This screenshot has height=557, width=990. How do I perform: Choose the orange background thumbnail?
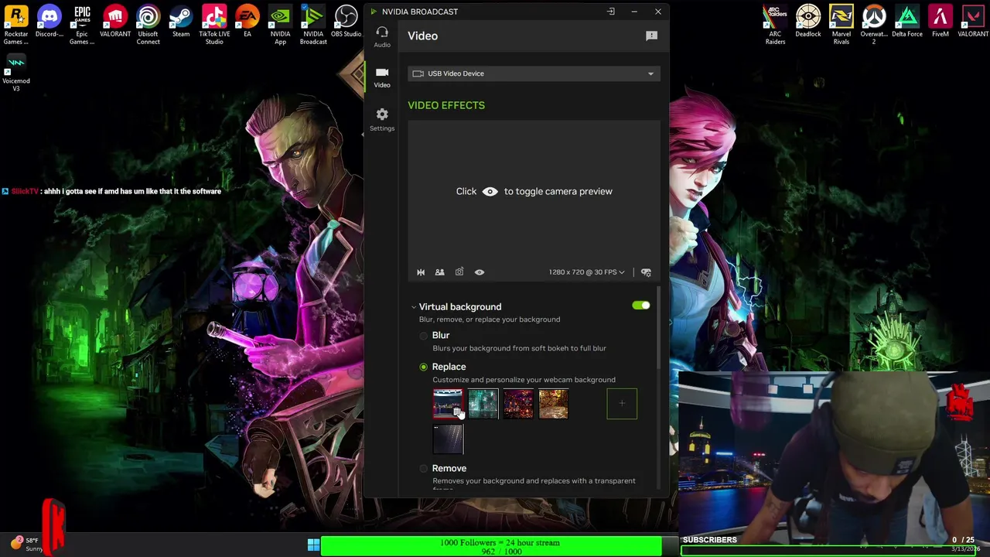554,404
